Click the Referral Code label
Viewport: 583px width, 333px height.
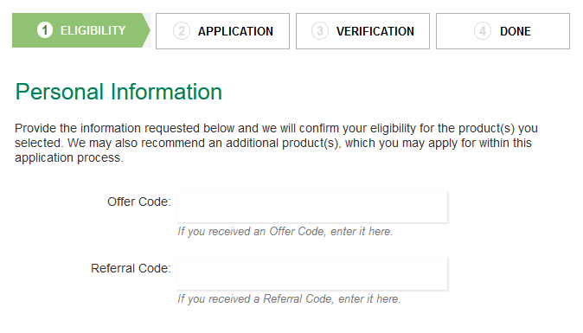click(x=131, y=268)
